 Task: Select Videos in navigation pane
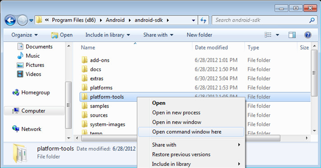29,74
